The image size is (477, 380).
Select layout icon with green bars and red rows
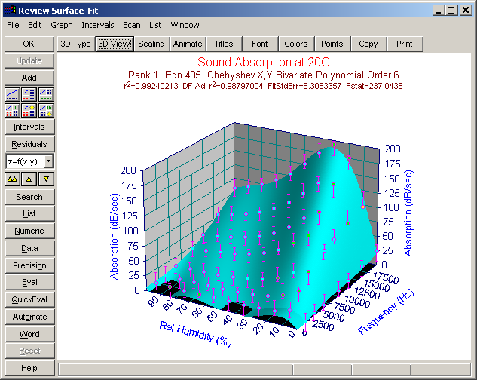coord(13,110)
